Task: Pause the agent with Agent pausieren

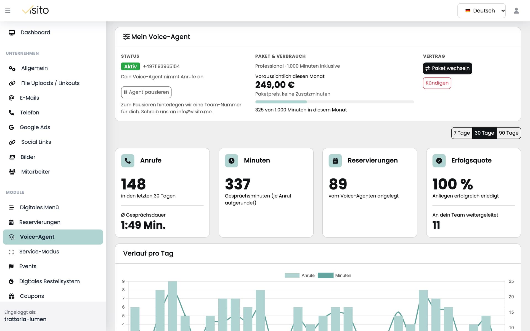Action: click(146, 92)
